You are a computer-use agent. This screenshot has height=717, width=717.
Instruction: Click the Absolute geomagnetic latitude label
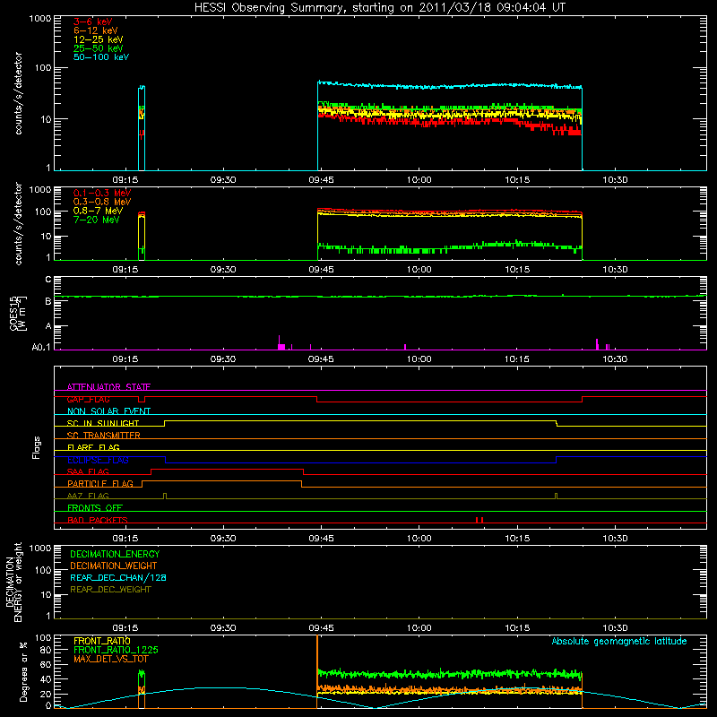[x=619, y=641]
